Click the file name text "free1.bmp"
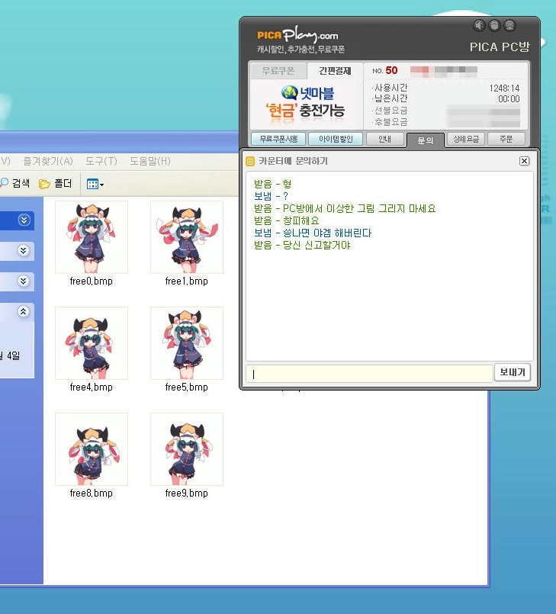556x614 pixels. (187, 281)
